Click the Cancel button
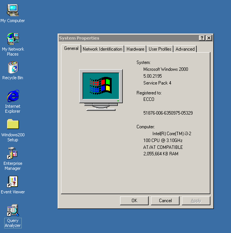 (165, 201)
